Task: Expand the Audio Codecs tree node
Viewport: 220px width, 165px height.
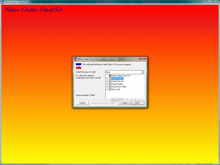Action: (107, 84)
